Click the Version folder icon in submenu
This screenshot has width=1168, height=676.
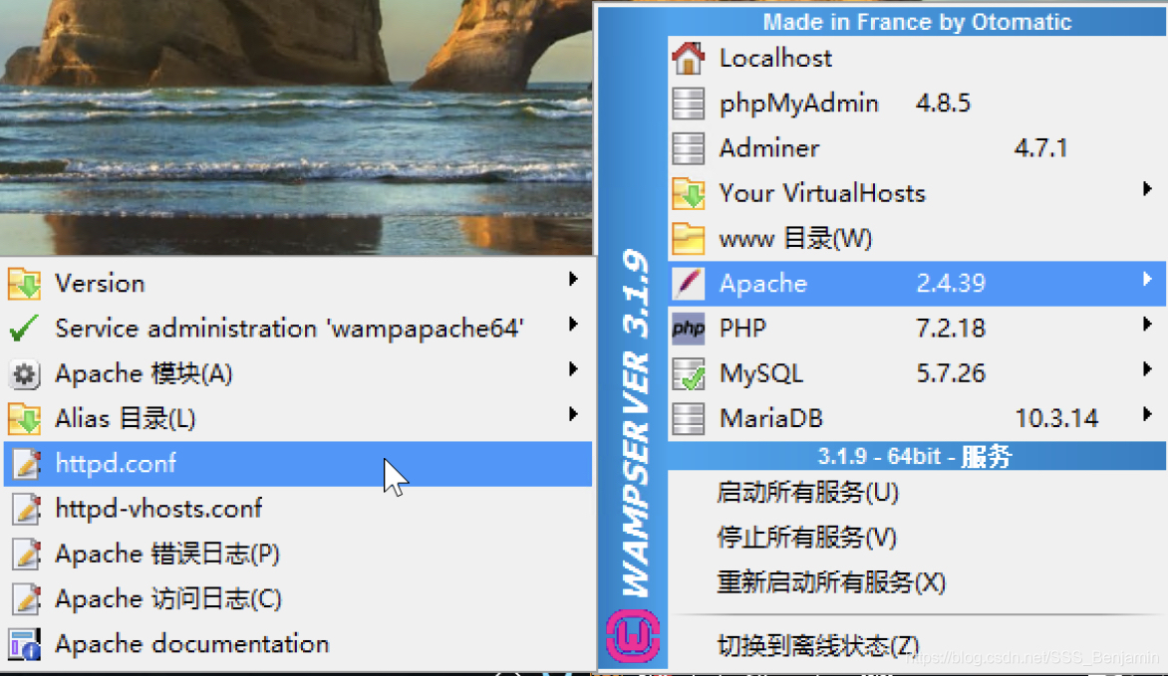(x=25, y=284)
